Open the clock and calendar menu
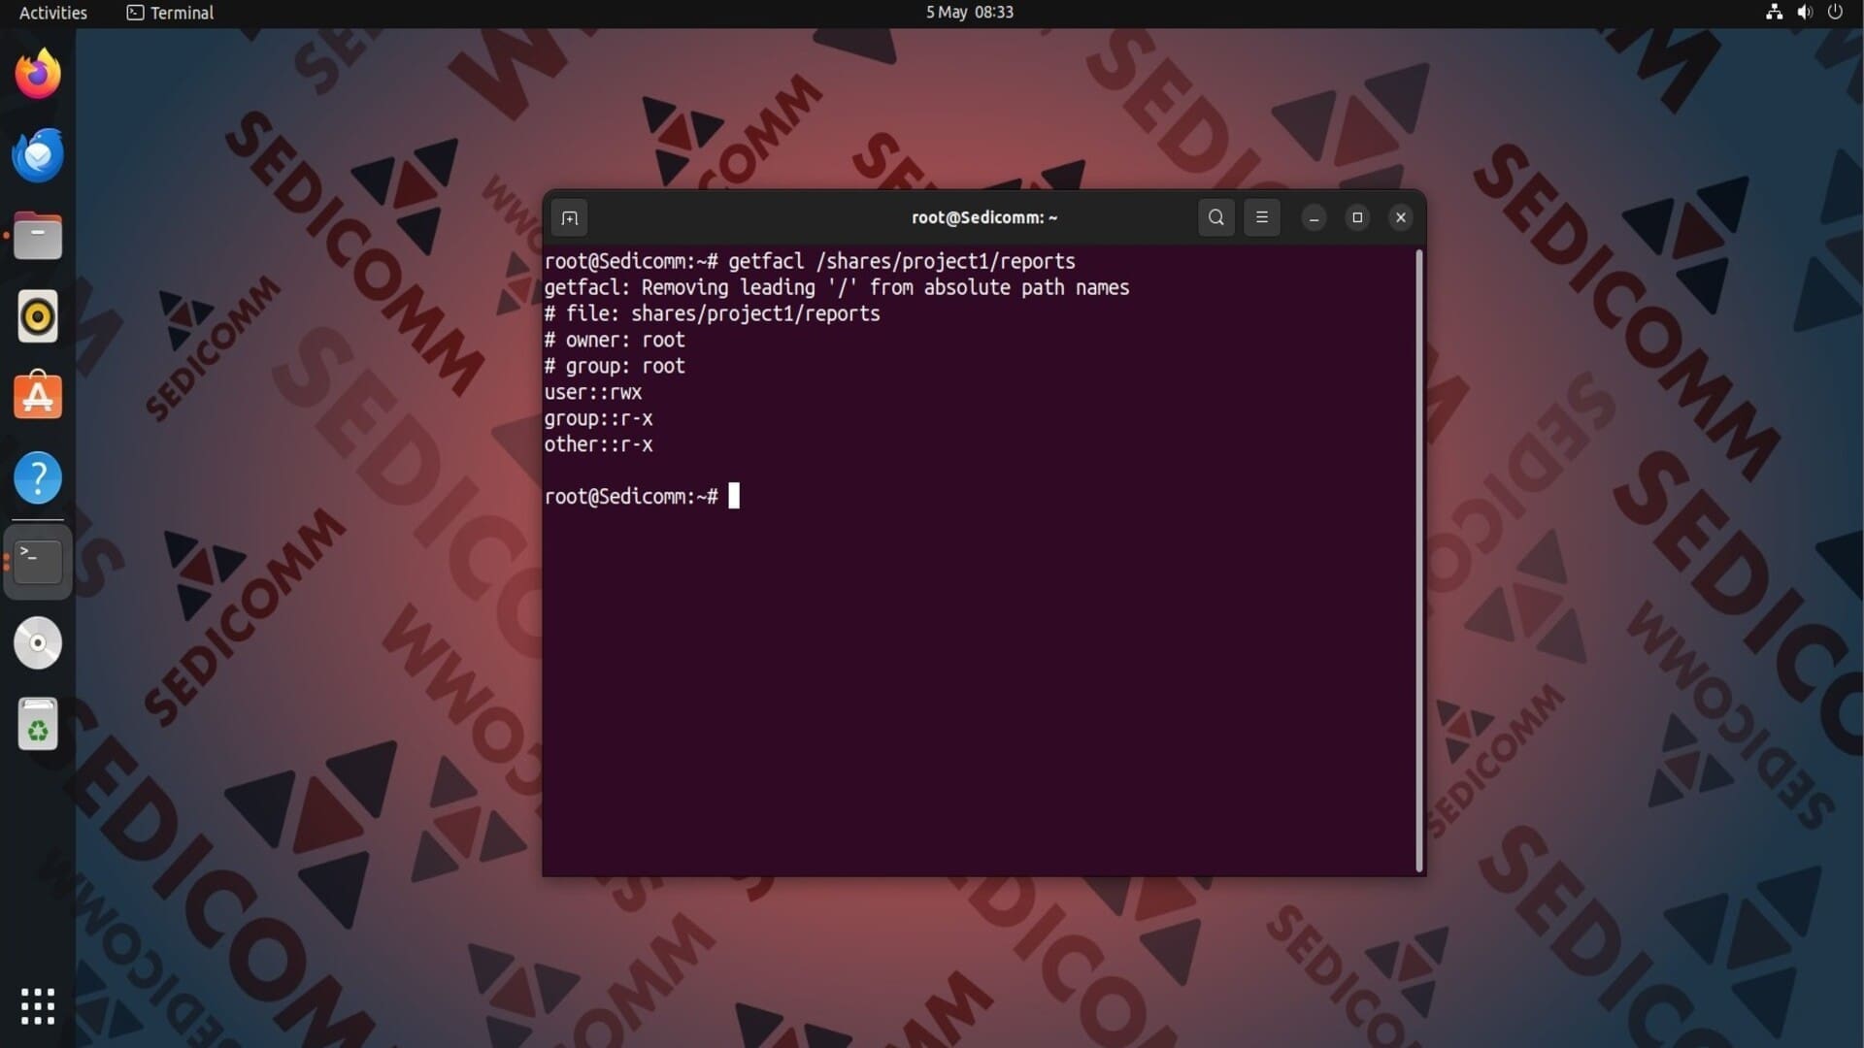This screenshot has width=1864, height=1048. click(x=969, y=13)
